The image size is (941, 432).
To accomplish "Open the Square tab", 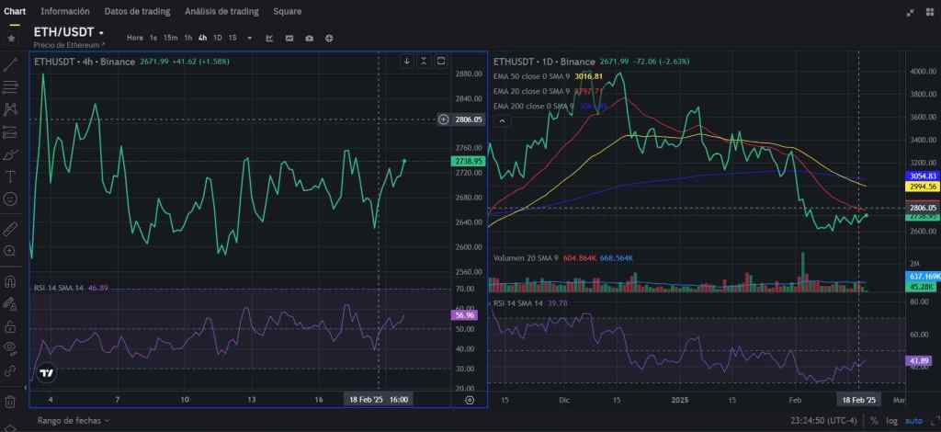I will click(x=287, y=11).
